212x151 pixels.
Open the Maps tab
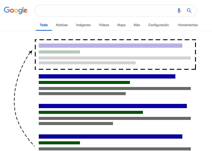point(121,25)
